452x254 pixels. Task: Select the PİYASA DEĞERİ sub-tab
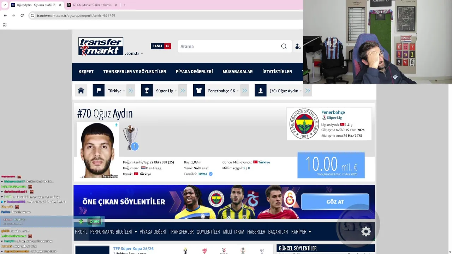153,232
